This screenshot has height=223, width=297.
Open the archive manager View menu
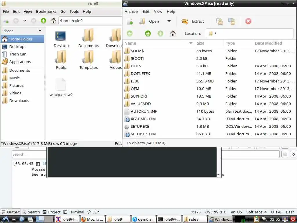click(x=158, y=12)
